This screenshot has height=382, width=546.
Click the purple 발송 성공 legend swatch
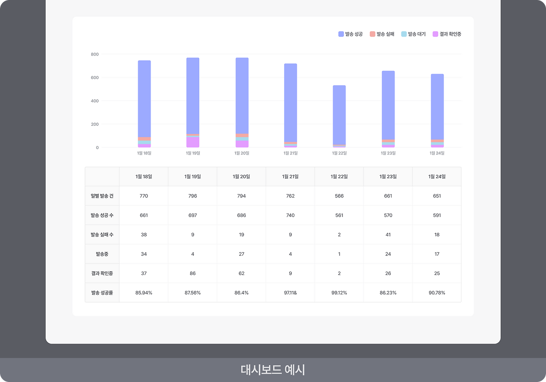pyautogui.click(x=339, y=34)
